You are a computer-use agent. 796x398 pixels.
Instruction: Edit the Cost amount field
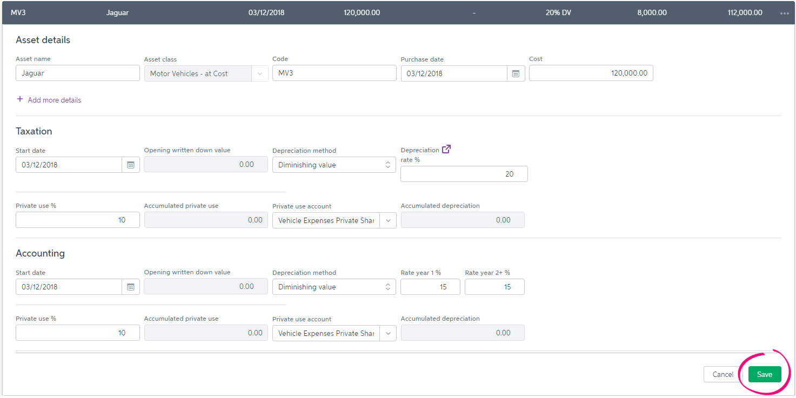click(x=591, y=73)
